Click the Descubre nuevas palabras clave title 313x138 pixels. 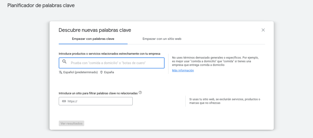[95, 30]
